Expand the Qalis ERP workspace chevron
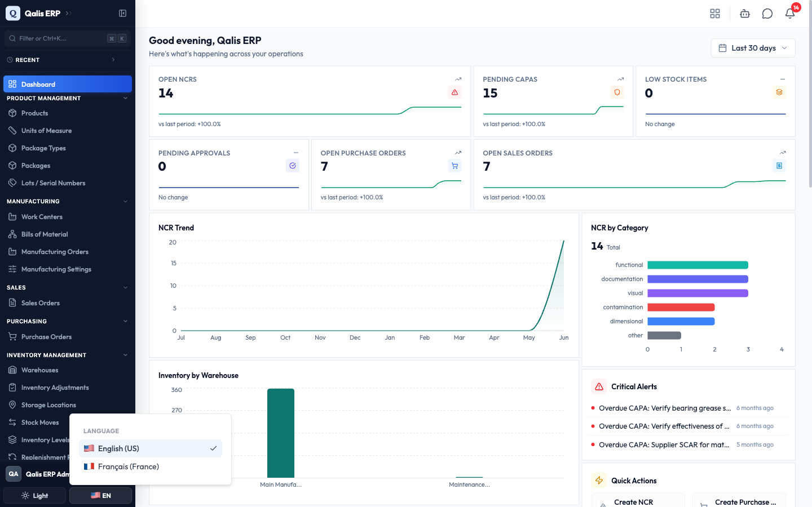This screenshot has width=812, height=507. (68, 13)
